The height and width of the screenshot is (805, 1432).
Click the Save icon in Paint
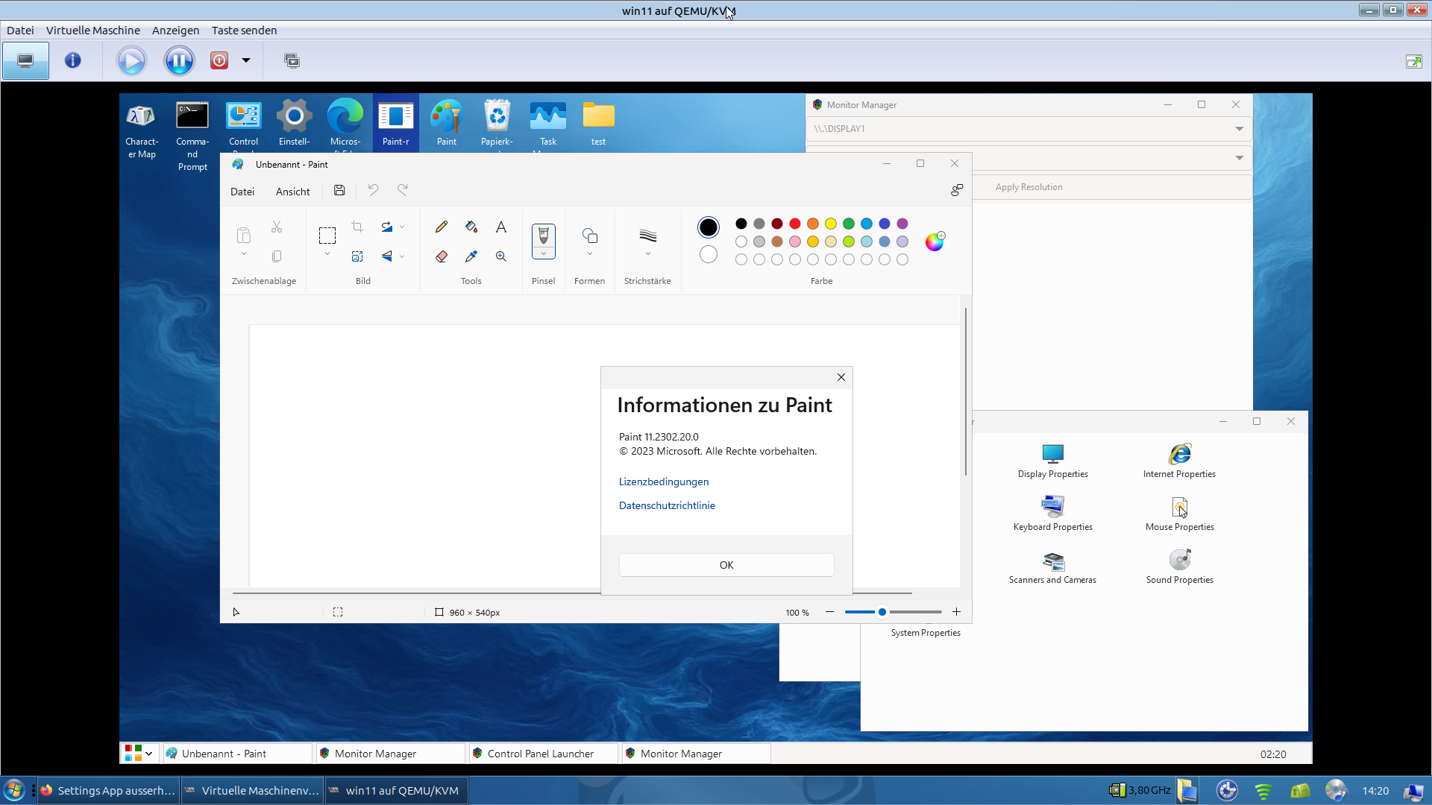point(339,190)
